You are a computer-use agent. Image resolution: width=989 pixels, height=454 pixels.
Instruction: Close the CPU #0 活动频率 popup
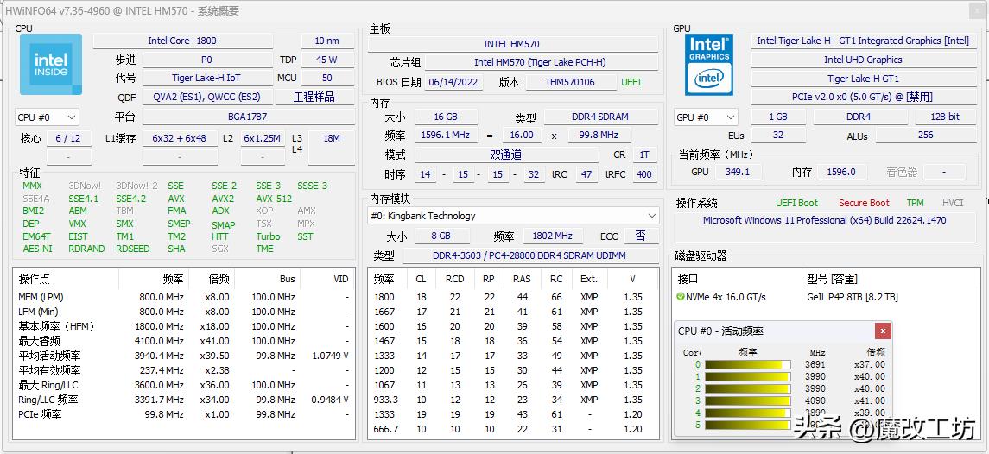coord(883,331)
